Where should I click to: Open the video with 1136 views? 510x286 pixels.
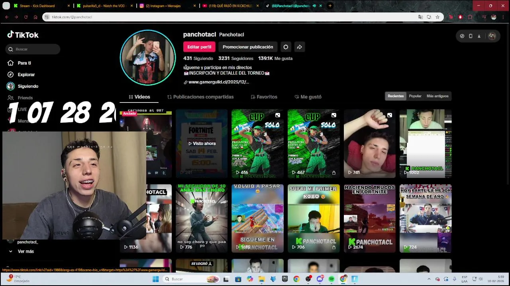pos(159,218)
